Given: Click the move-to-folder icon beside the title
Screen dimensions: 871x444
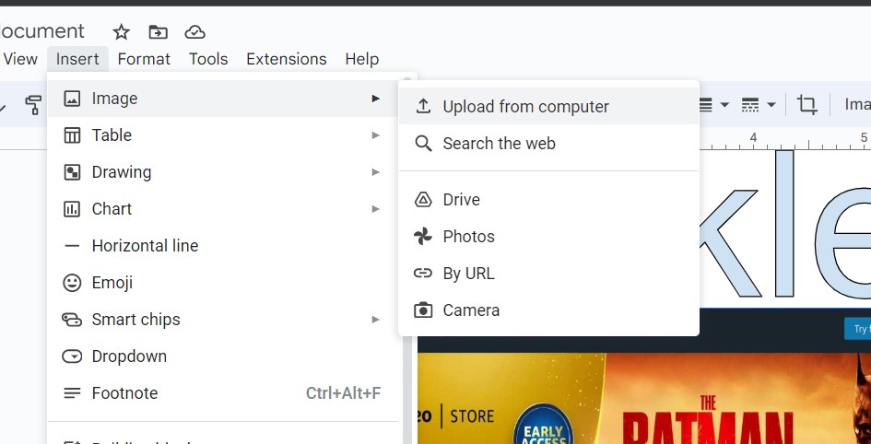Looking at the screenshot, I should click(x=159, y=32).
